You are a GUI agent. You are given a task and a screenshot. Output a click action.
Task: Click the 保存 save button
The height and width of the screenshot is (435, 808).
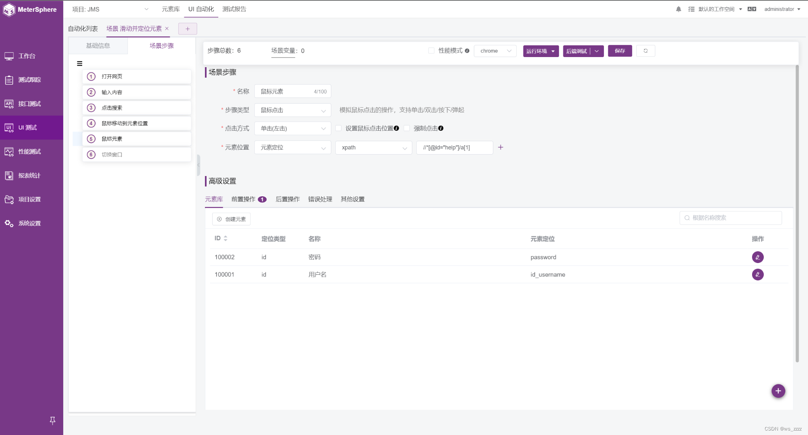(x=620, y=51)
